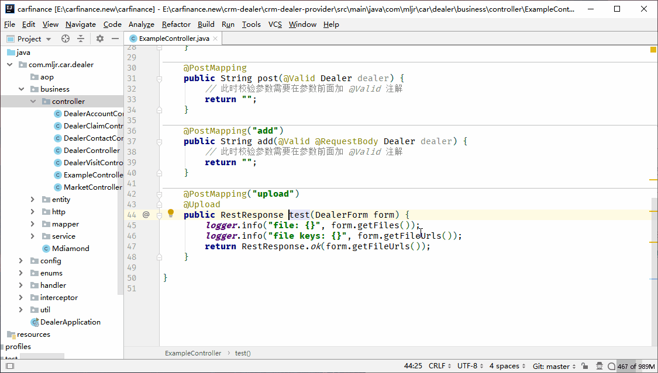The image size is (658, 373).
Task: Open the Refactor menu
Action: tap(176, 24)
